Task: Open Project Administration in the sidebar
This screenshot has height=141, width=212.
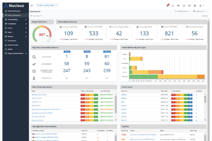Action: click(16, 53)
